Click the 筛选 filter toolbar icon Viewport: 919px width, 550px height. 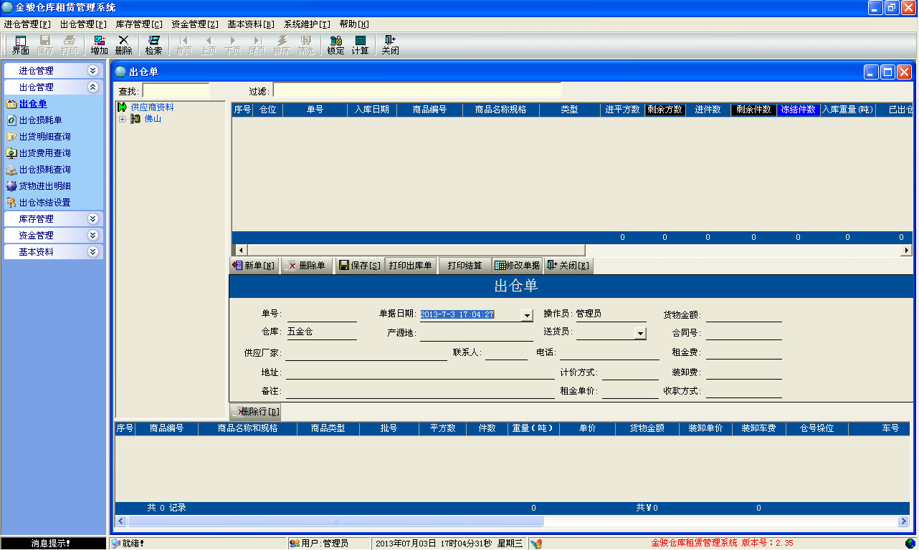coord(306,45)
